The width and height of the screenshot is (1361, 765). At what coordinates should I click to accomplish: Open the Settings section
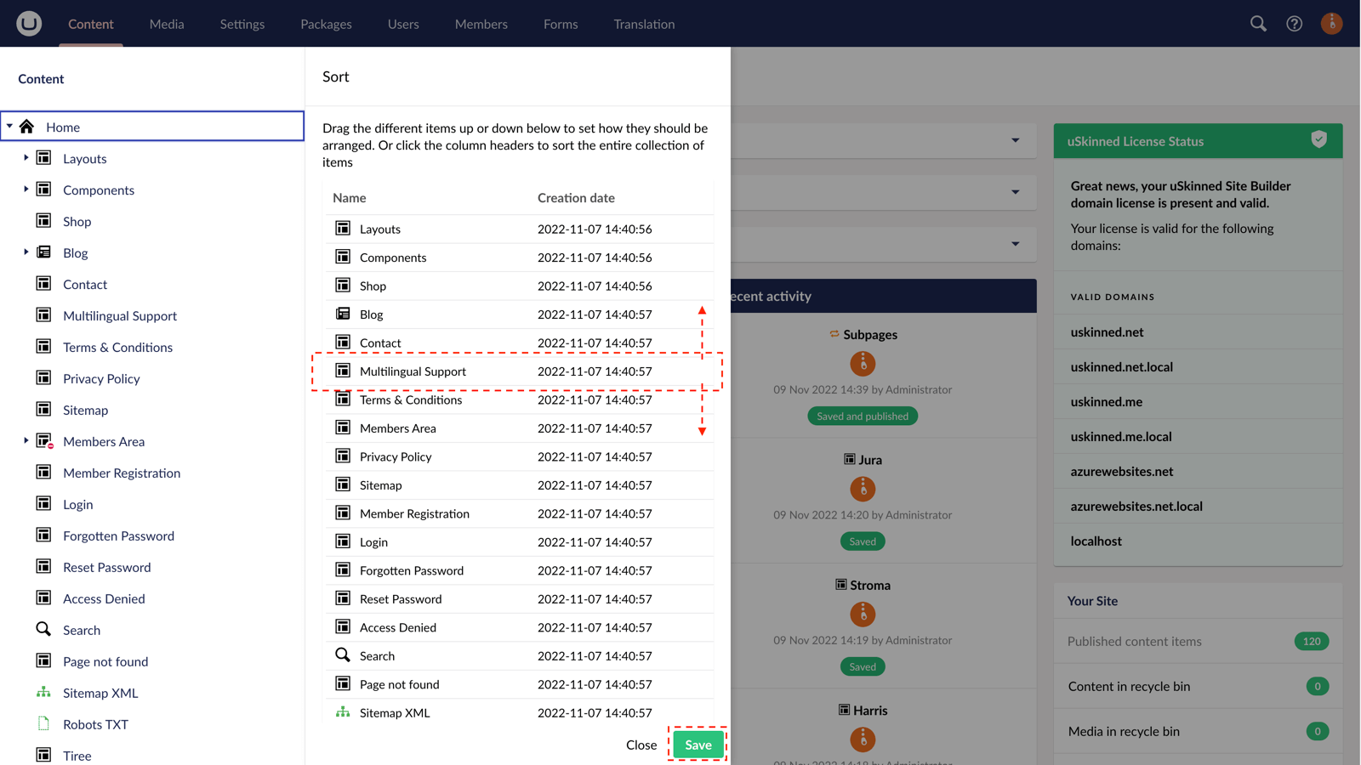click(x=242, y=24)
